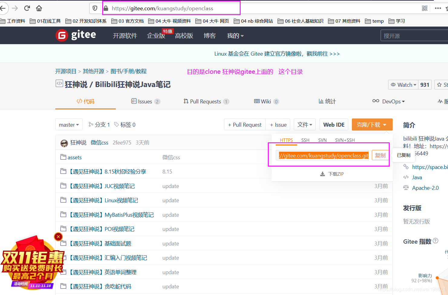Click 开源软件 in top navigation
This screenshot has height=295, width=448.
click(x=125, y=36)
